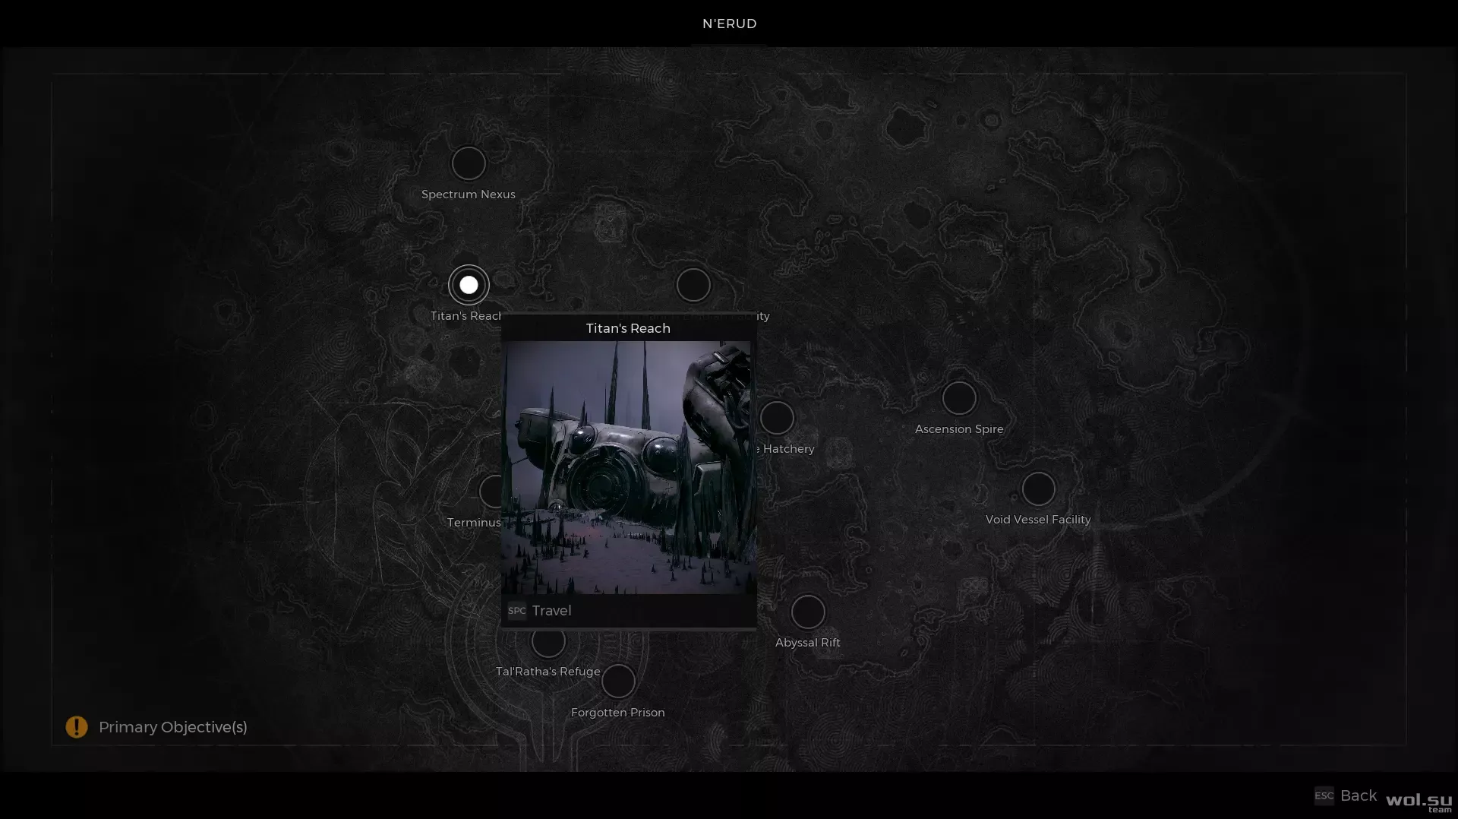Click the 'Spectrum Nexus' label text
Screen dimensions: 1458x819
coord(469,194)
